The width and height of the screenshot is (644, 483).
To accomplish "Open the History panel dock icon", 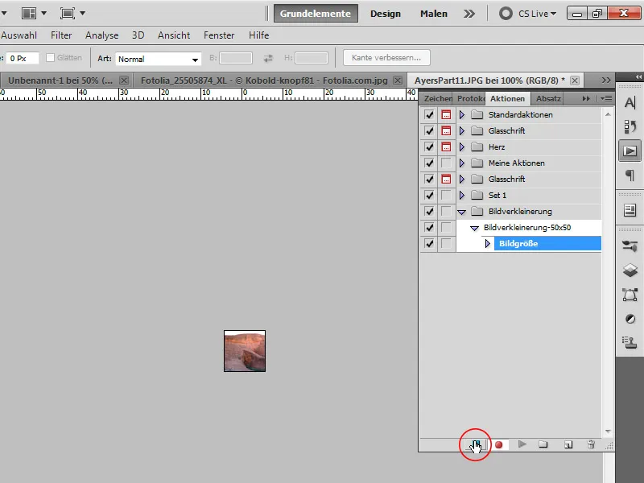I will tap(630, 126).
